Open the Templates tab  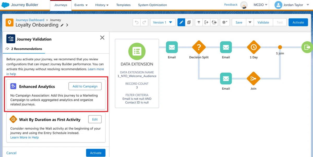coord(123,5)
